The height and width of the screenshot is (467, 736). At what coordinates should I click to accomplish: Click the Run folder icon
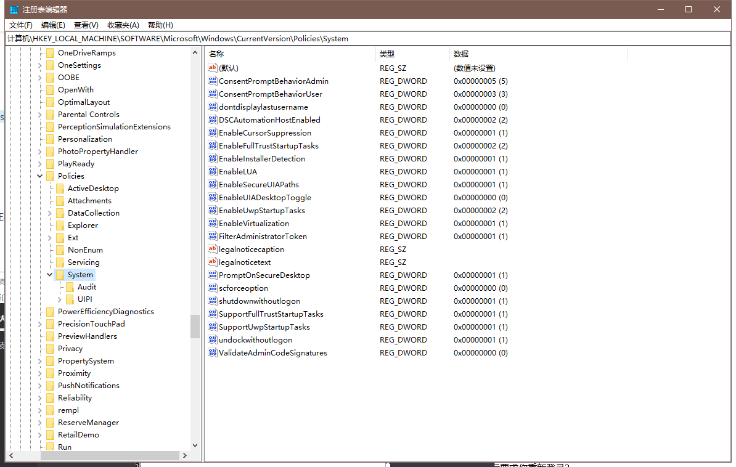(51, 447)
